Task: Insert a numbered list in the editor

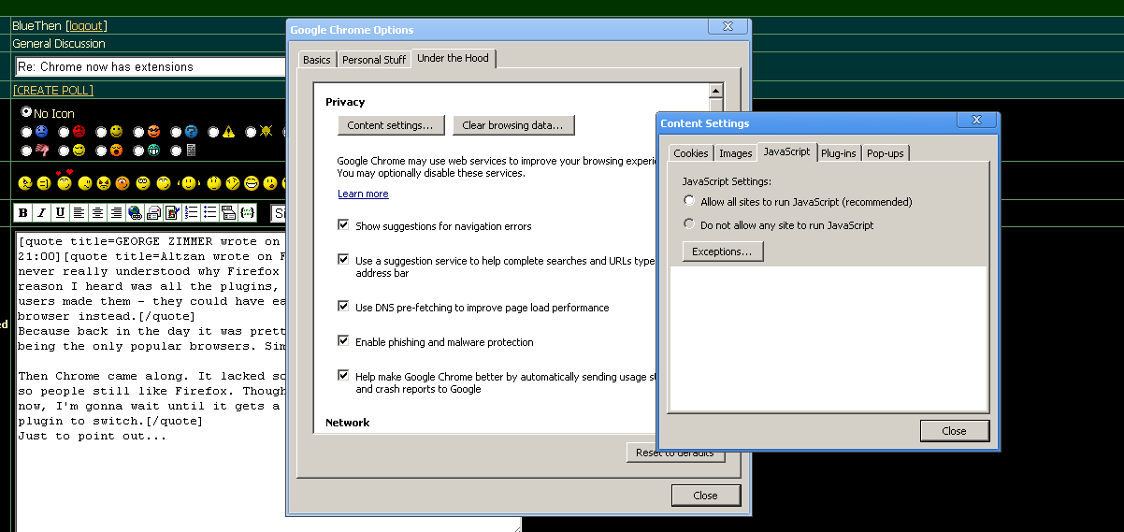Action: (x=192, y=212)
